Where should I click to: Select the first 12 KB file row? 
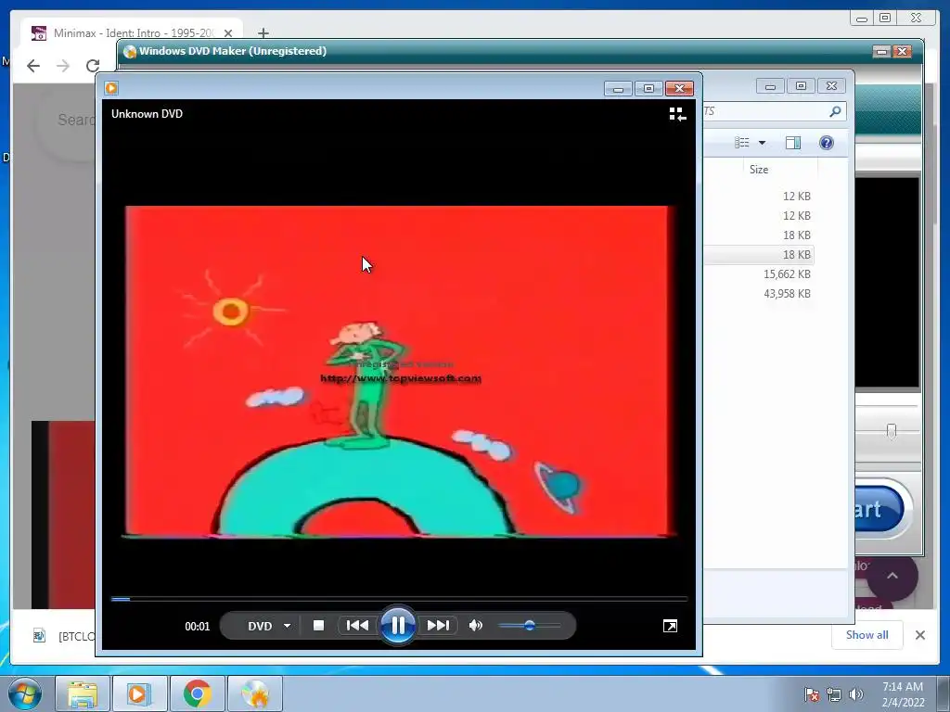(759, 197)
